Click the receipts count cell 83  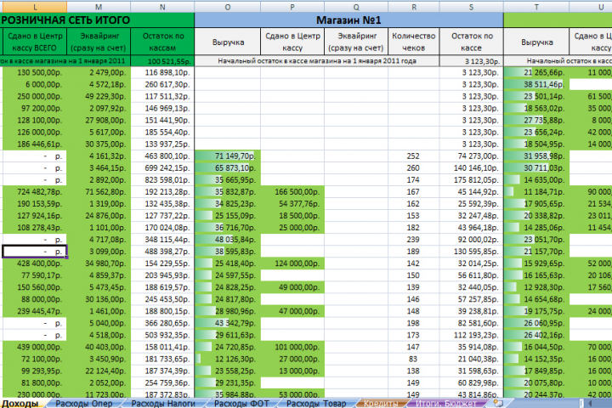[x=414, y=360]
